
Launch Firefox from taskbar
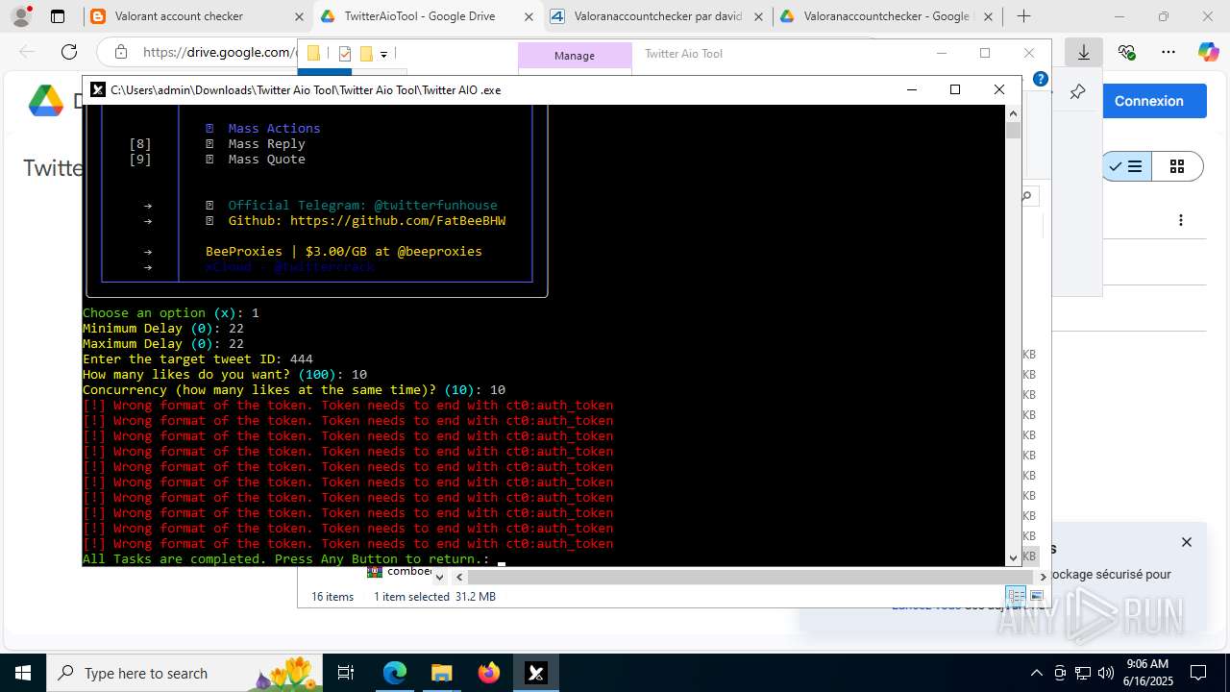tap(489, 673)
